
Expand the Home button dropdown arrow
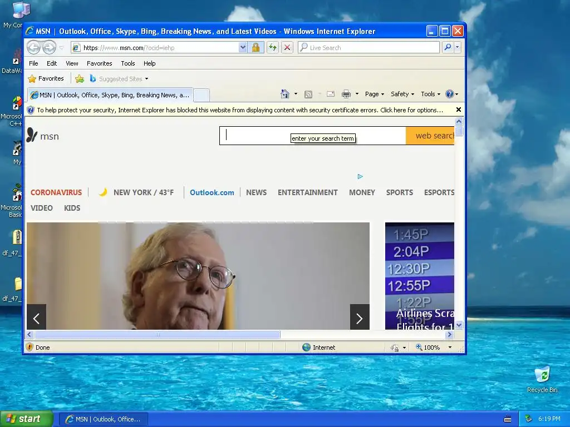[x=296, y=94]
